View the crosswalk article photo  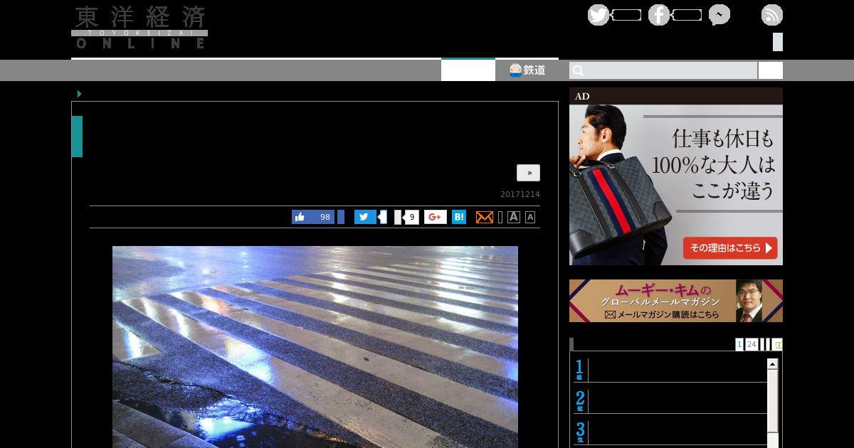[x=315, y=347]
